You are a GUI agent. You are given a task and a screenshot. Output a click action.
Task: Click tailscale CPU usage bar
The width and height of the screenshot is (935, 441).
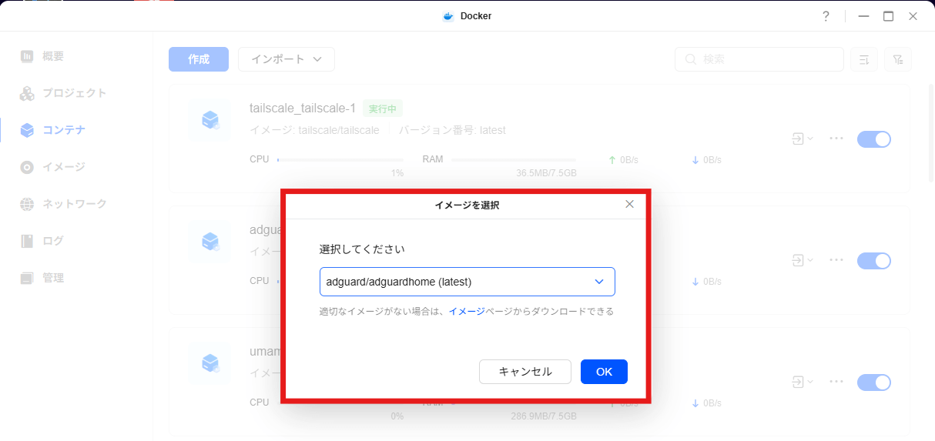[340, 160]
